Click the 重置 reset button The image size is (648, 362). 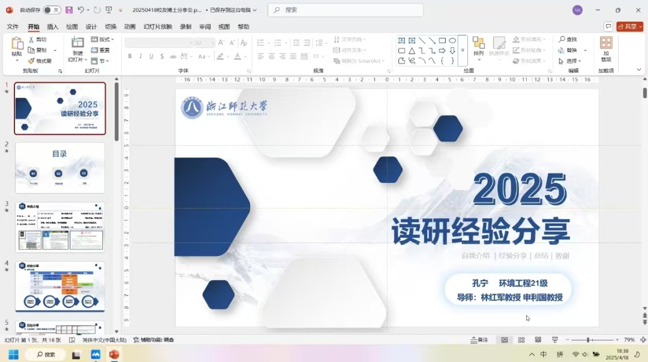point(100,50)
